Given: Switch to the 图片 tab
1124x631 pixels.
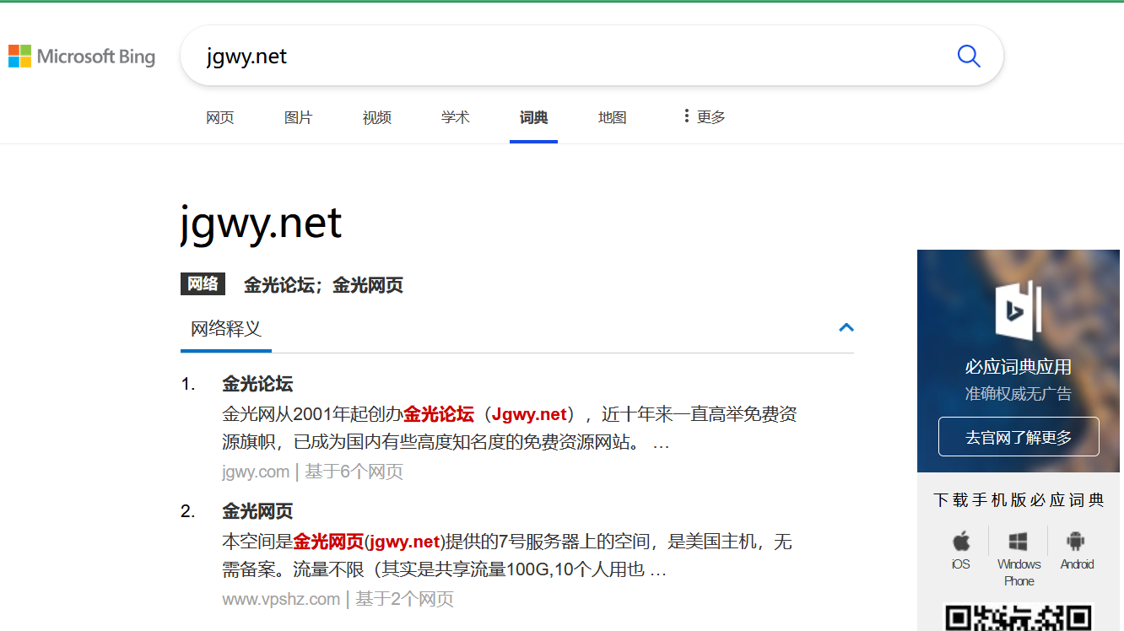Looking at the screenshot, I should click(x=298, y=118).
